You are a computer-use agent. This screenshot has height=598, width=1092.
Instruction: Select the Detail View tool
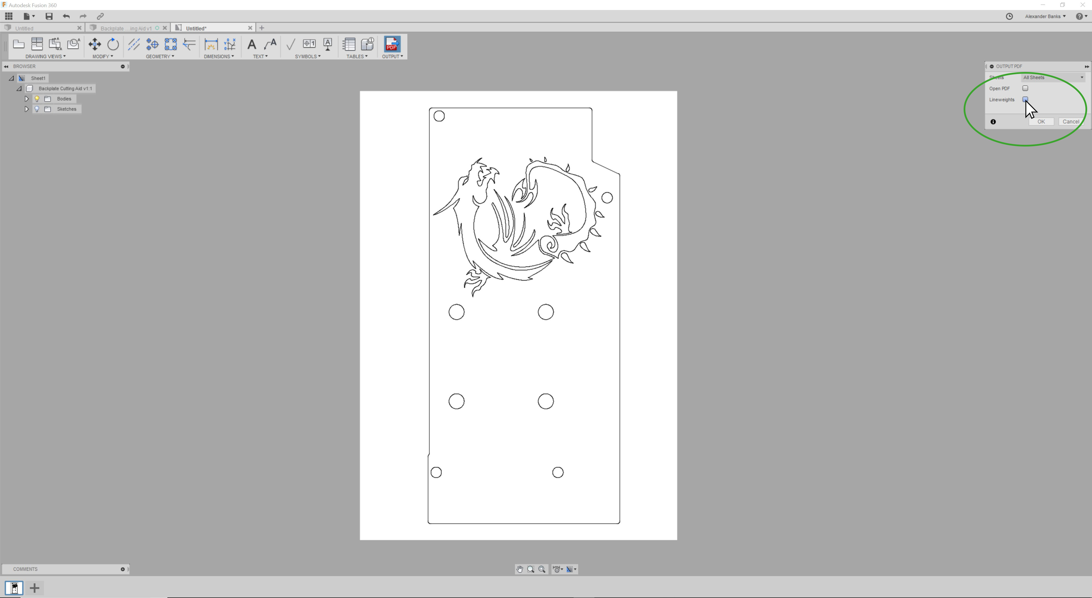pyautogui.click(x=73, y=44)
